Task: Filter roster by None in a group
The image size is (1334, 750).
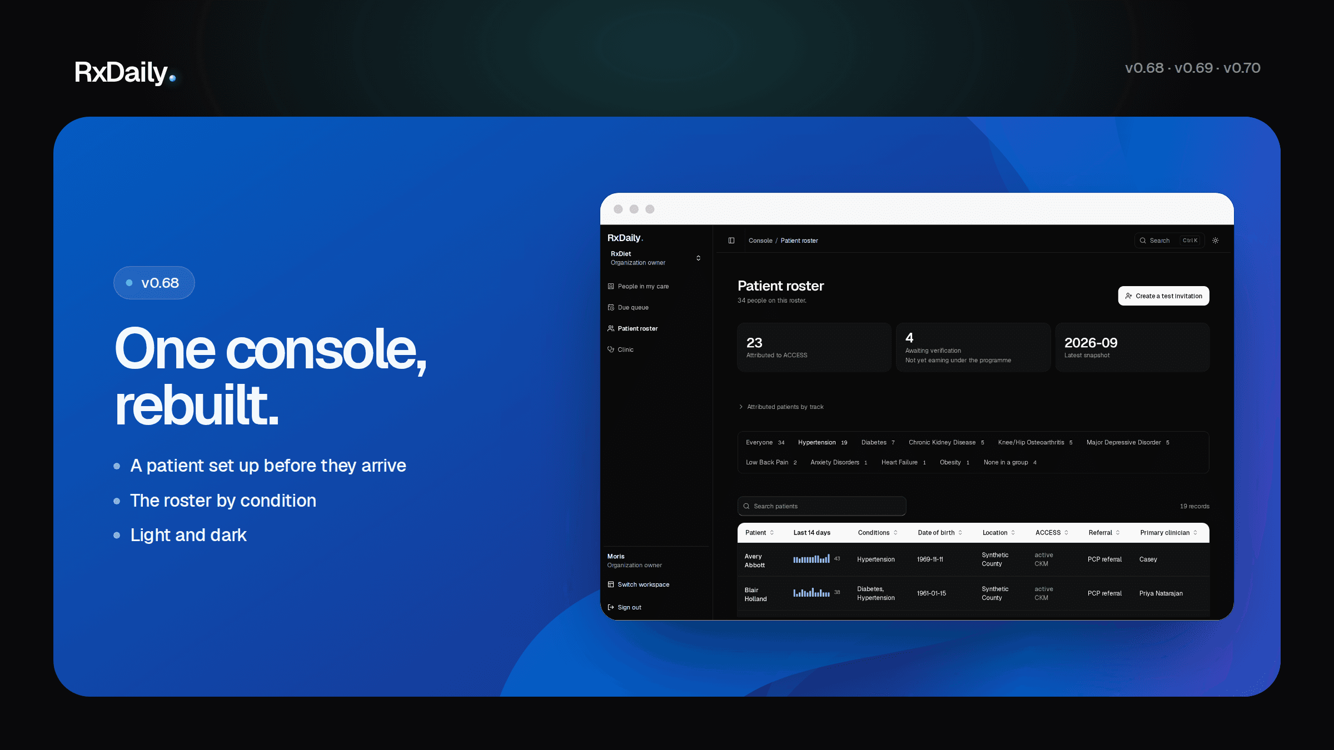Action: 1010,462
